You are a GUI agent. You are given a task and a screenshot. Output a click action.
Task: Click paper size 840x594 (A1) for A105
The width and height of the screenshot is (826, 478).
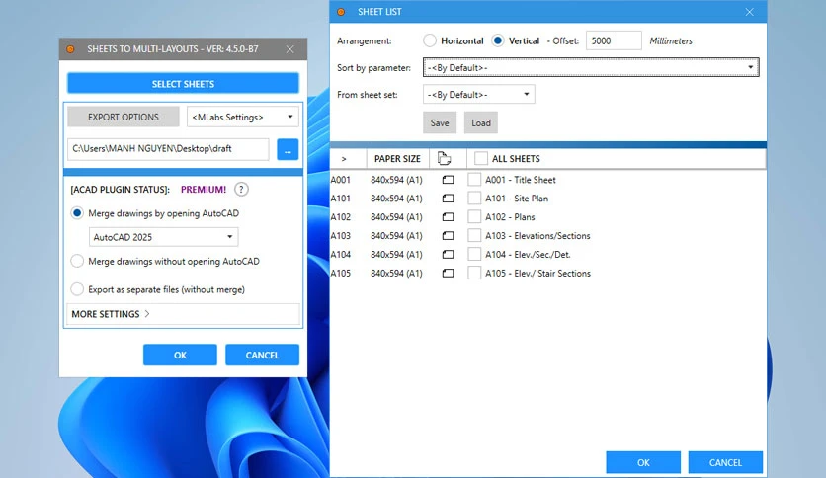pos(396,274)
